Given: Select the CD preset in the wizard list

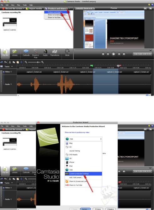Looking at the screenshot, I should [x=83, y=147].
